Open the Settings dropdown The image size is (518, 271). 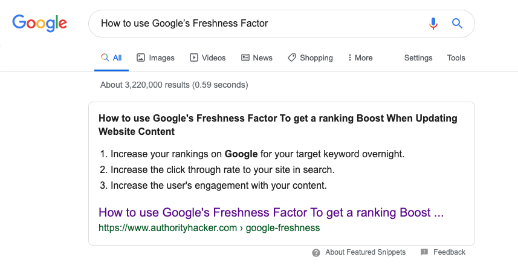(x=418, y=58)
